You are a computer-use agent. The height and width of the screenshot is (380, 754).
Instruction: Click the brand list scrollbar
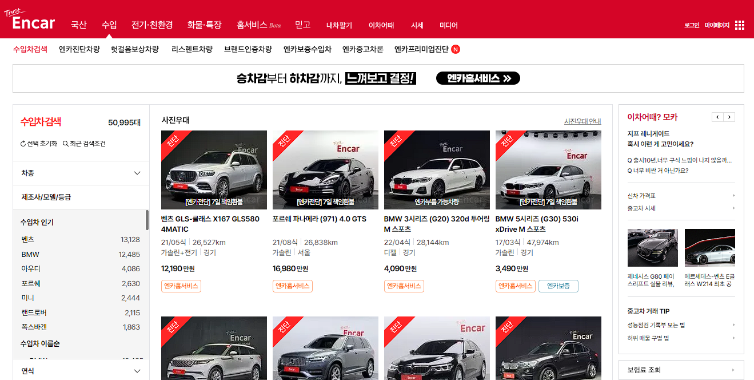point(147,220)
